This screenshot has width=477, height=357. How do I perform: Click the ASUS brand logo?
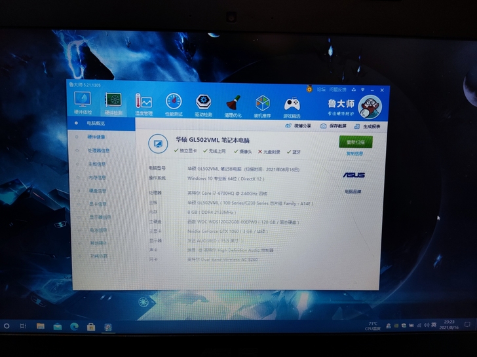click(x=354, y=175)
